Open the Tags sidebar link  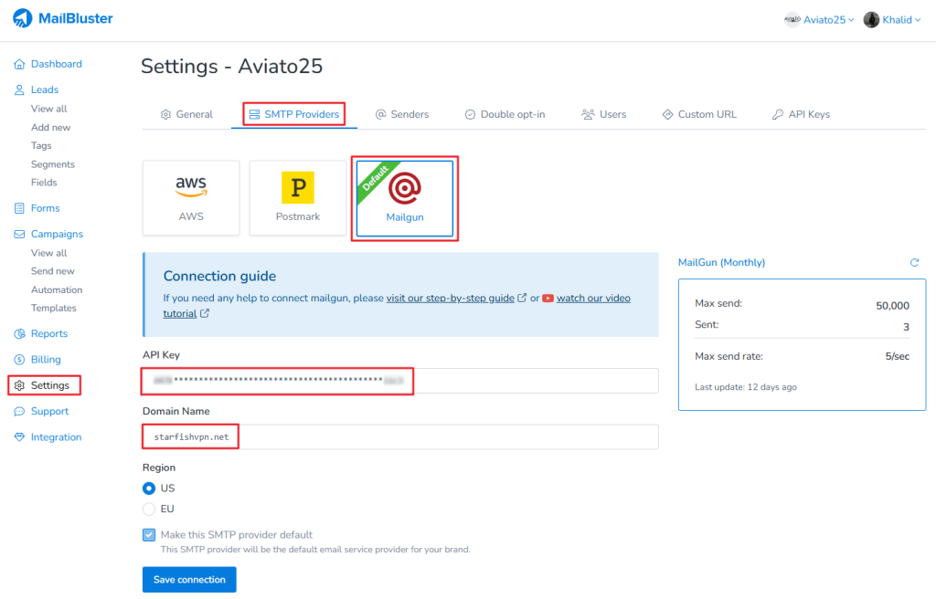41,145
